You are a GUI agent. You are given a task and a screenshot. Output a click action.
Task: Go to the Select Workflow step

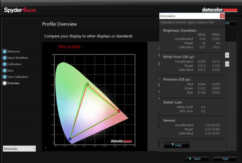coord(18,58)
